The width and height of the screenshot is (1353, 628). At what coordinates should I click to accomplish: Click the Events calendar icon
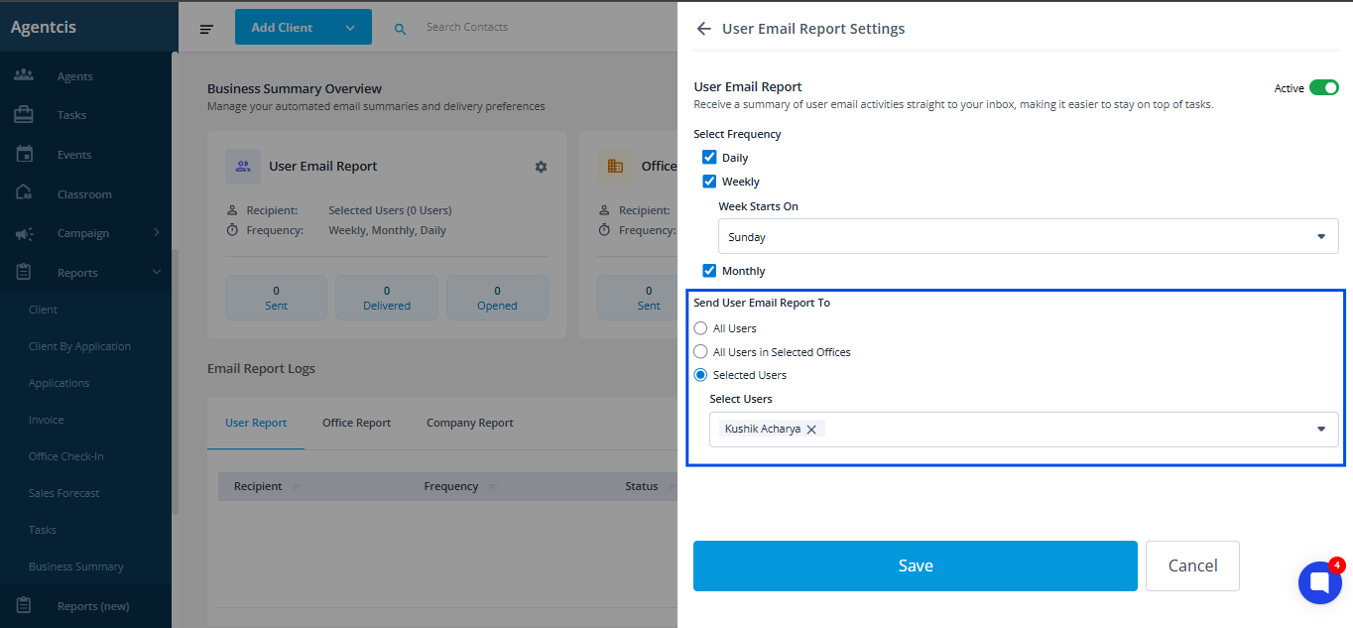pyautogui.click(x=24, y=155)
